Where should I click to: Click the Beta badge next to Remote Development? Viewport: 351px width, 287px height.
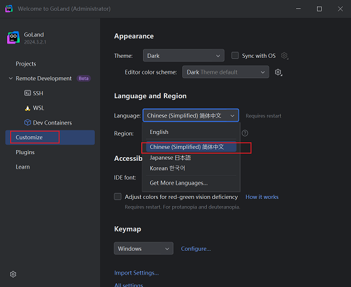(83, 79)
